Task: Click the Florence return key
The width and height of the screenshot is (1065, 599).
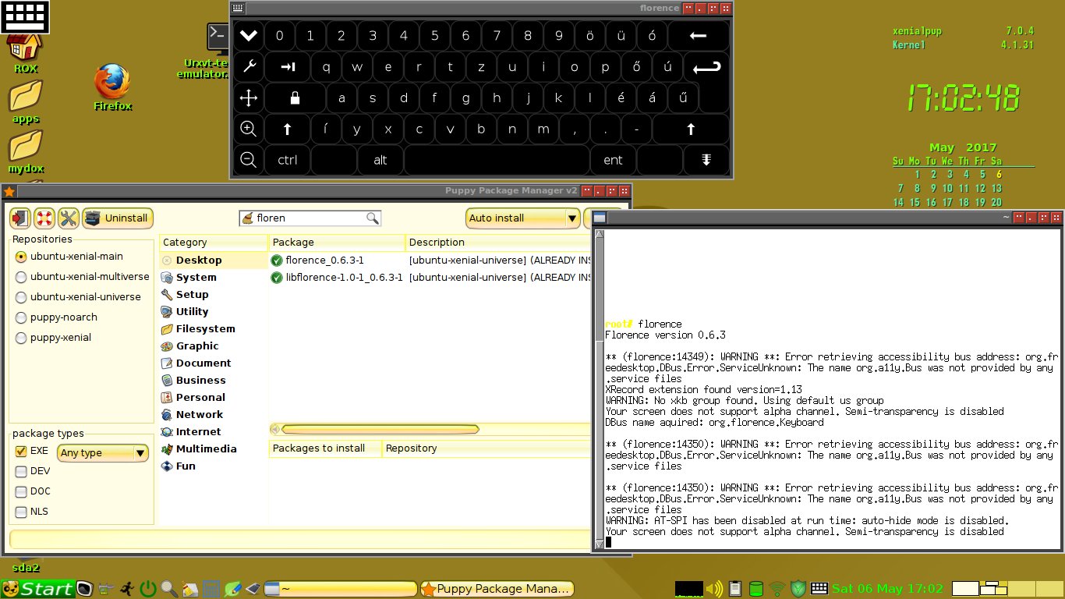Action: coord(706,67)
